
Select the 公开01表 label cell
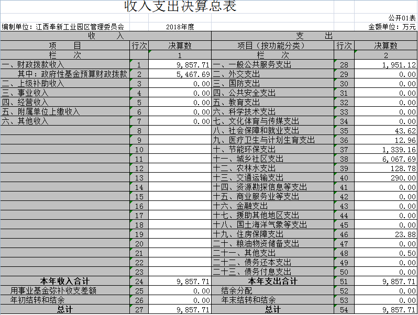[x=402, y=18]
